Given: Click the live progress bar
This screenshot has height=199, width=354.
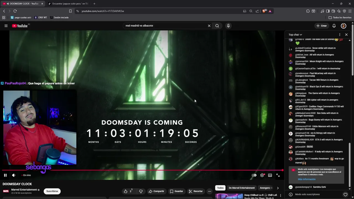Looking at the screenshot, I should (142, 171).
